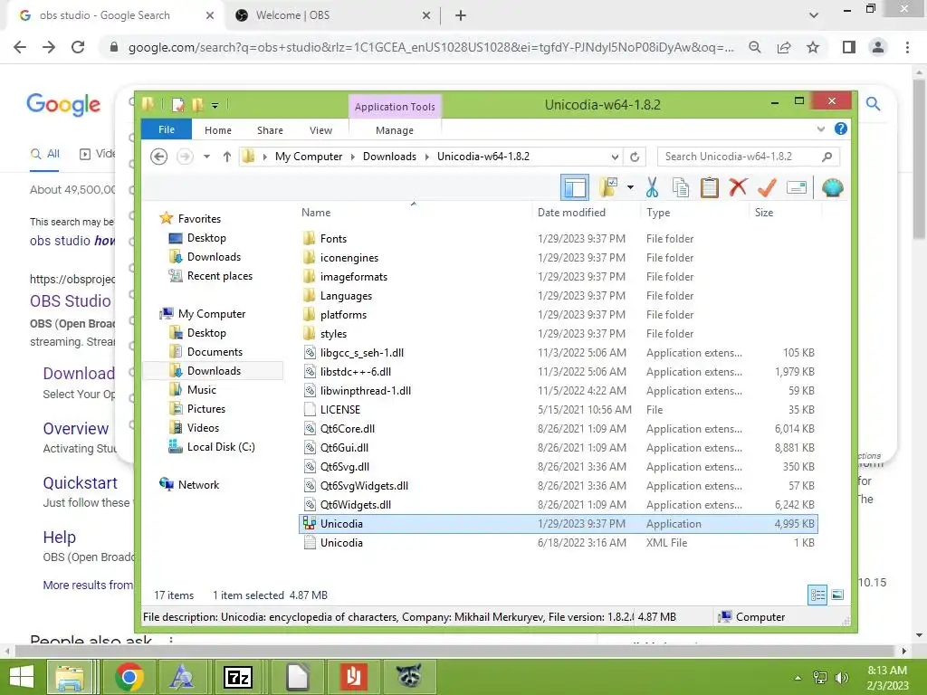Open the address bar history dropdown
Image resolution: width=927 pixels, height=695 pixels.
click(615, 157)
